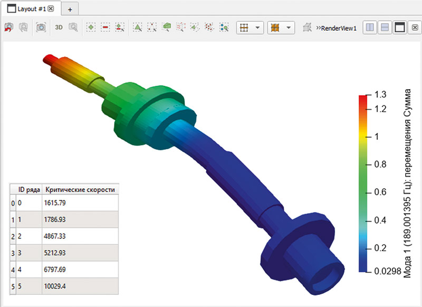Split the view horizontally
Viewport: 422px width, 307px height.
pos(371,28)
